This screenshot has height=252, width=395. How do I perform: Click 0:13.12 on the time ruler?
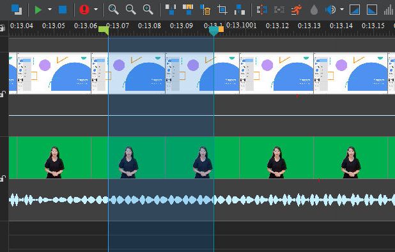click(x=277, y=26)
